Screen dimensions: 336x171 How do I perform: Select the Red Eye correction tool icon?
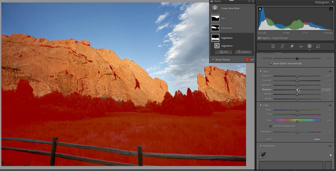(x=301, y=46)
